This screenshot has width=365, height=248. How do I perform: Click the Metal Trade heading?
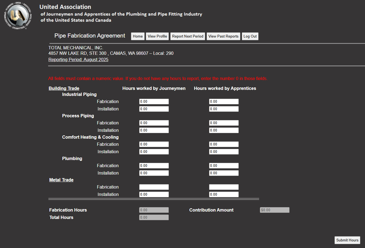(x=61, y=180)
